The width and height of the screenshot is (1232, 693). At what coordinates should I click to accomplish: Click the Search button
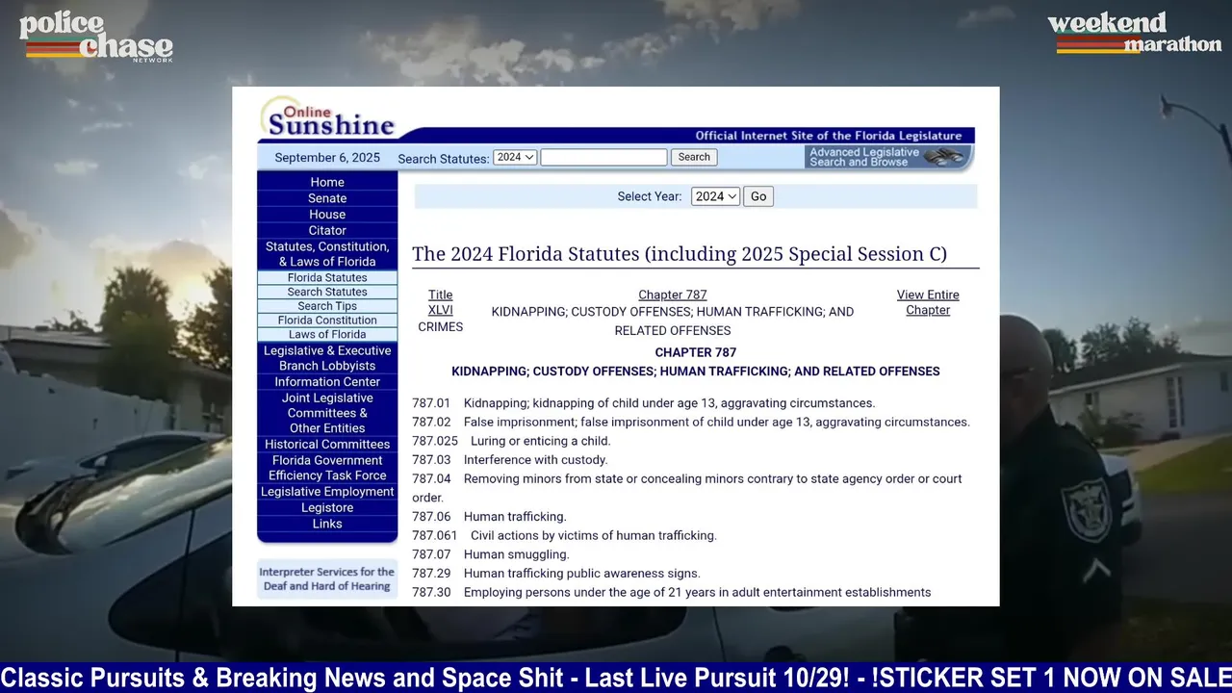(694, 157)
